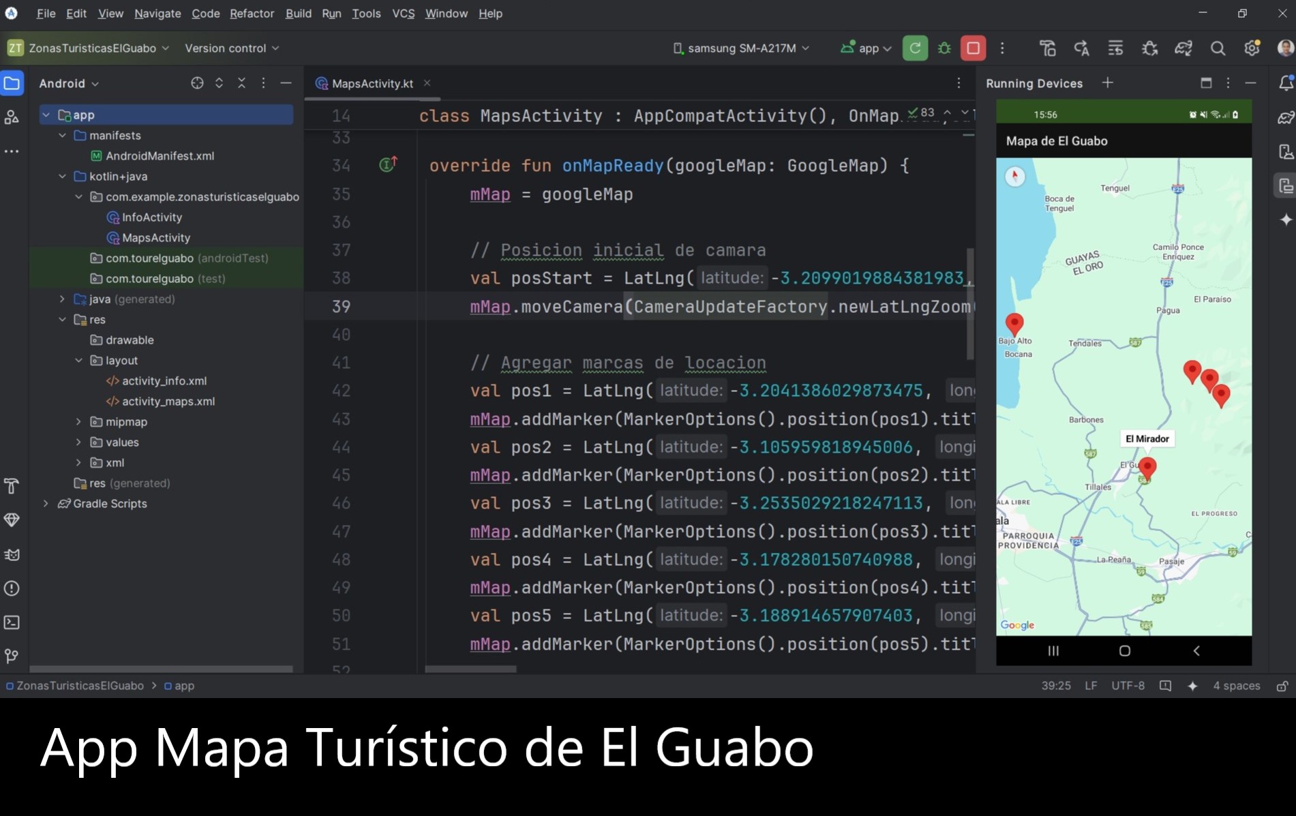Open the Version control dropdown
1296x816 pixels.
tap(232, 48)
